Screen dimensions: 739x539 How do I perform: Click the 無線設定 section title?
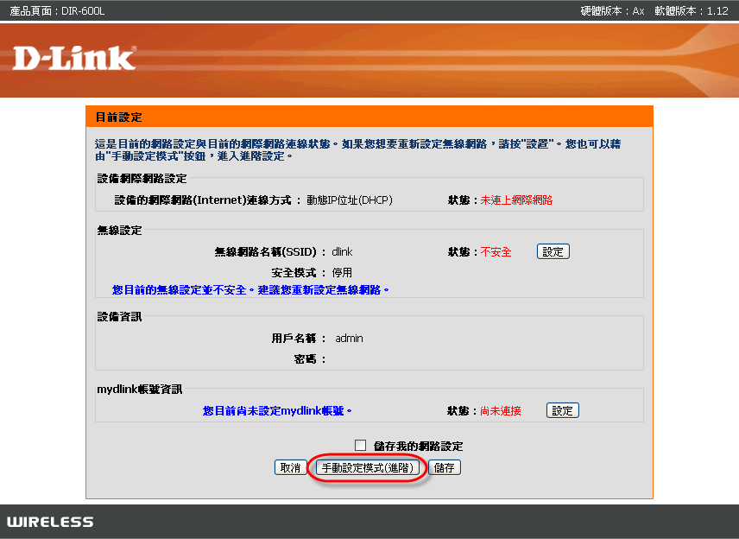click(x=120, y=230)
